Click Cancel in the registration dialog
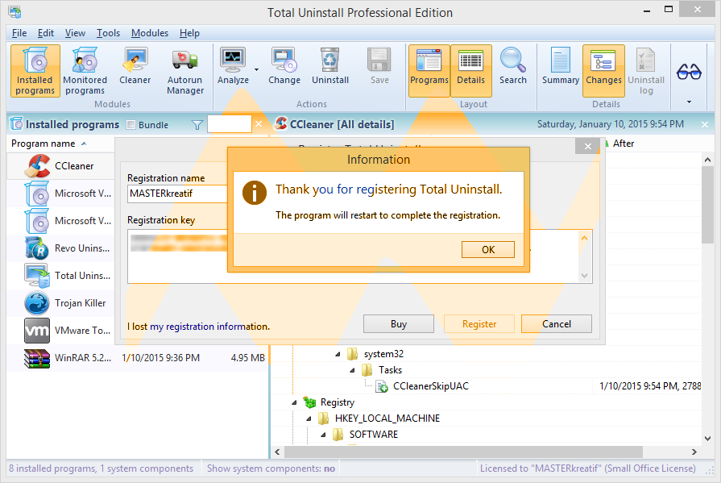Viewport: 721px width, 483px height. 557,323
